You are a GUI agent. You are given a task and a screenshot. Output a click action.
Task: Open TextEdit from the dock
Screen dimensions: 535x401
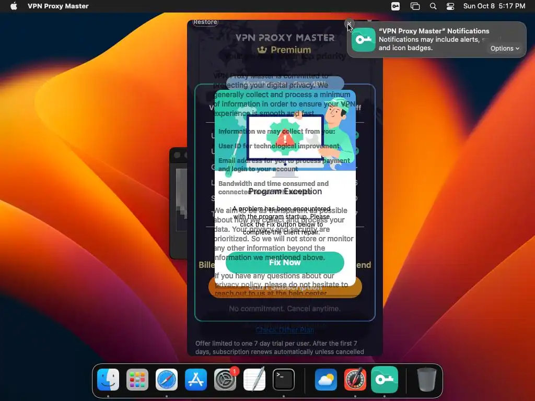point(254,380)
